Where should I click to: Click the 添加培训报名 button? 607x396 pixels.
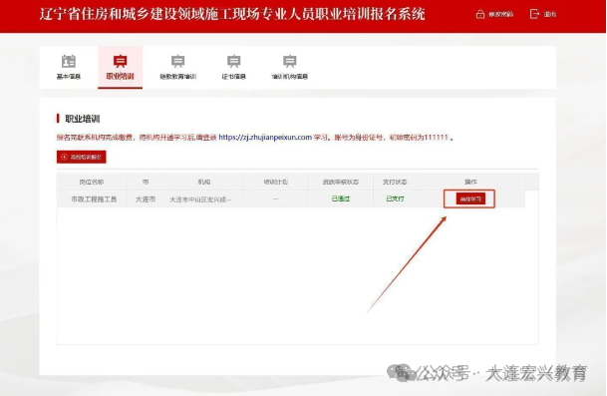[x=82, y=157]
